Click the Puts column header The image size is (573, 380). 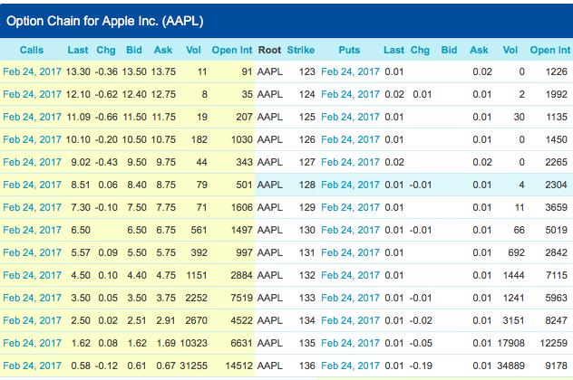click(x=349, y=50)
